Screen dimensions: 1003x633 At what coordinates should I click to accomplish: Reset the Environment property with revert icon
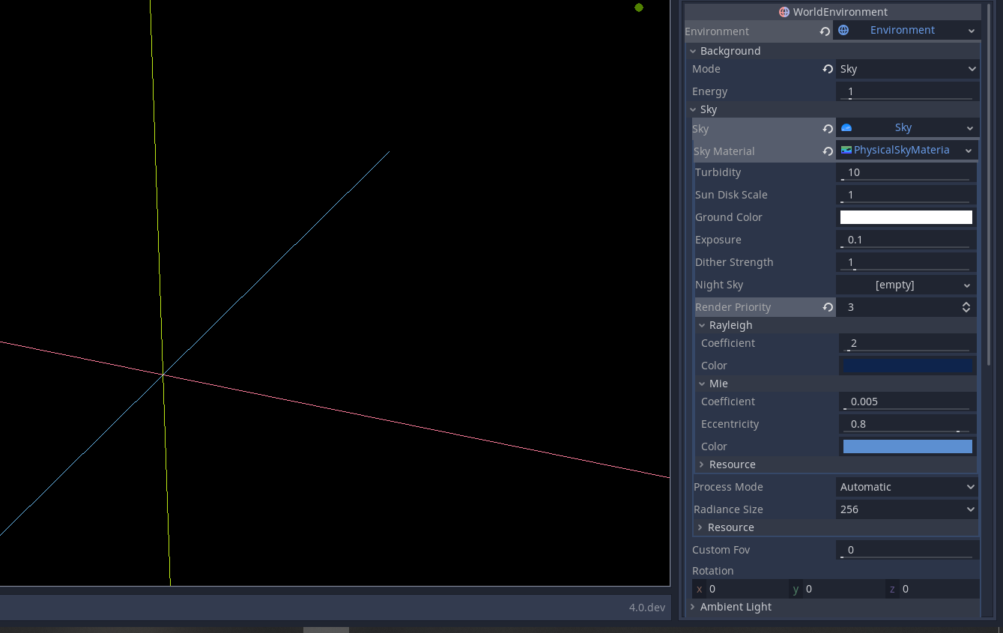click(825, 31)
